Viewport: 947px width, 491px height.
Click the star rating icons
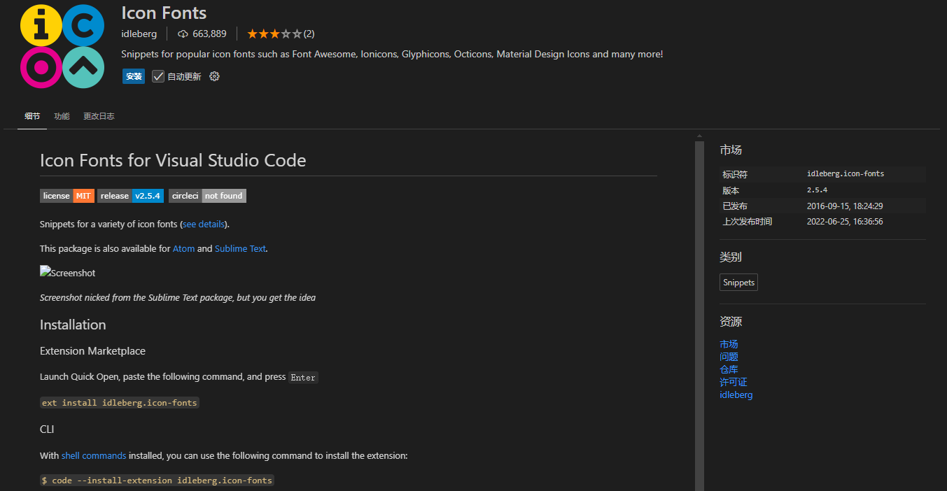coord(274,34)
